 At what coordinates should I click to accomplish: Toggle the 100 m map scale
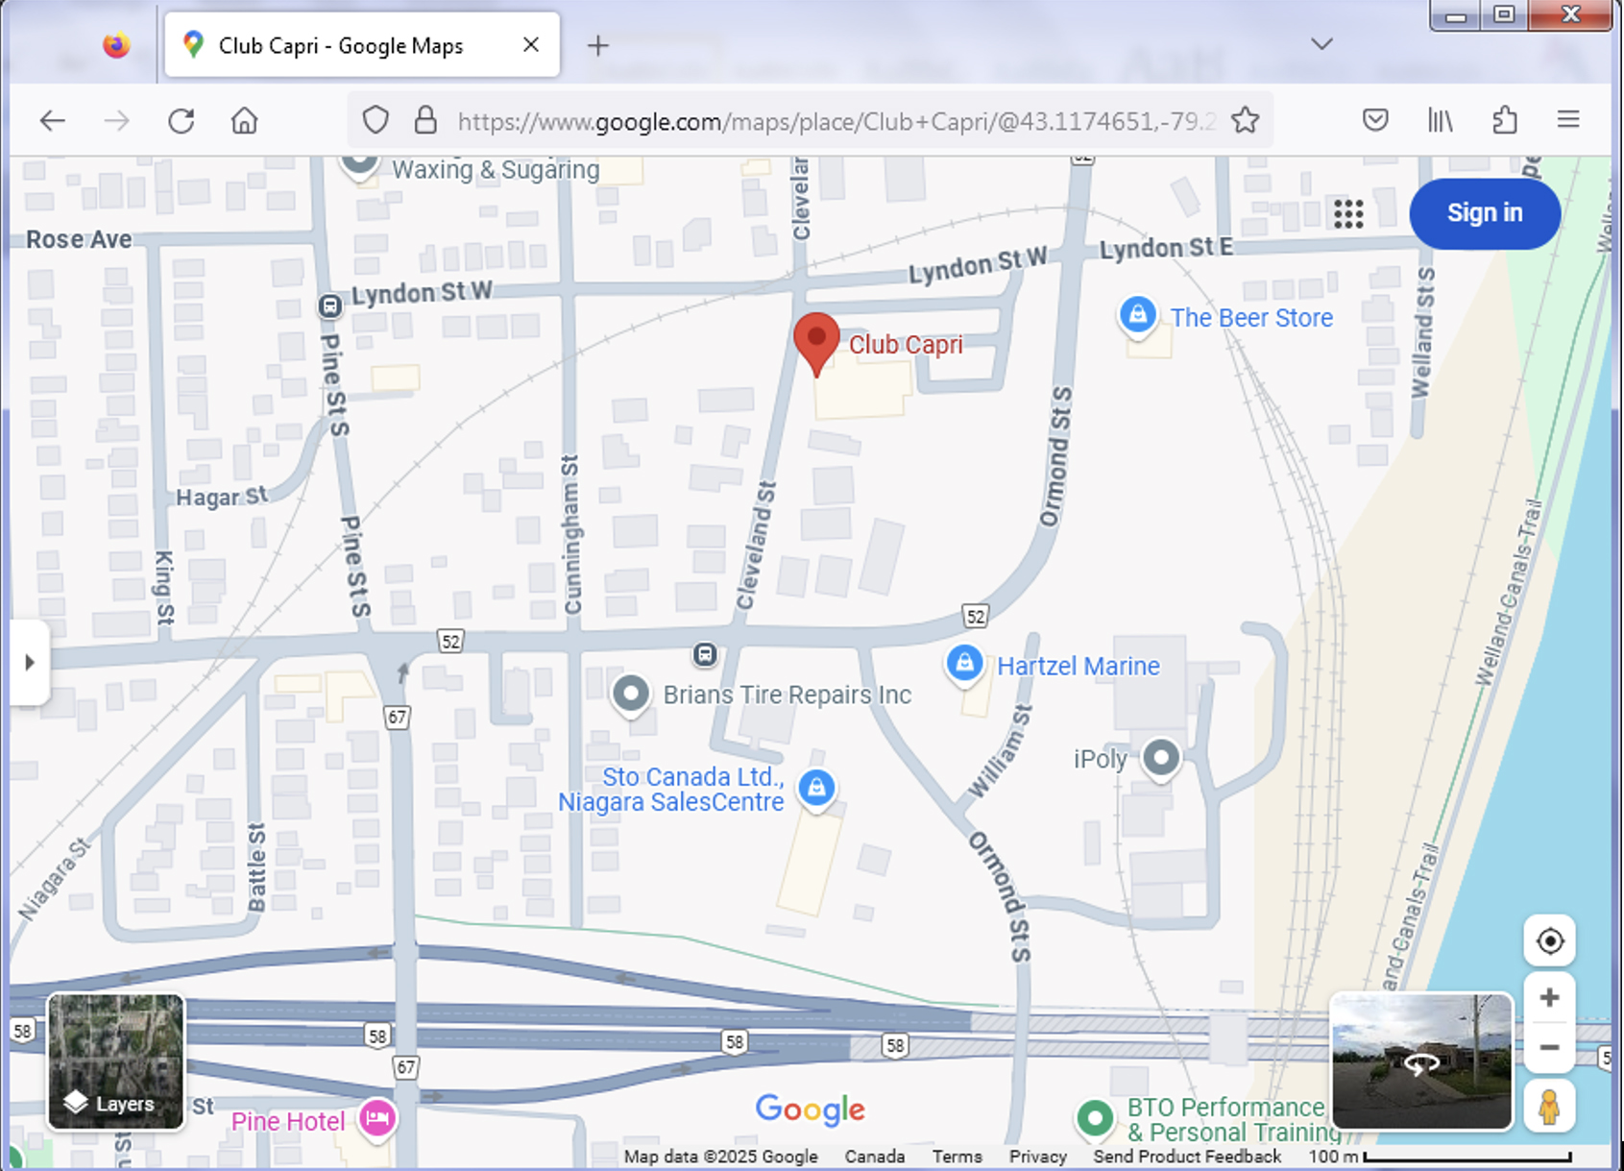pyautogui.click(x=1440, y=1157)
